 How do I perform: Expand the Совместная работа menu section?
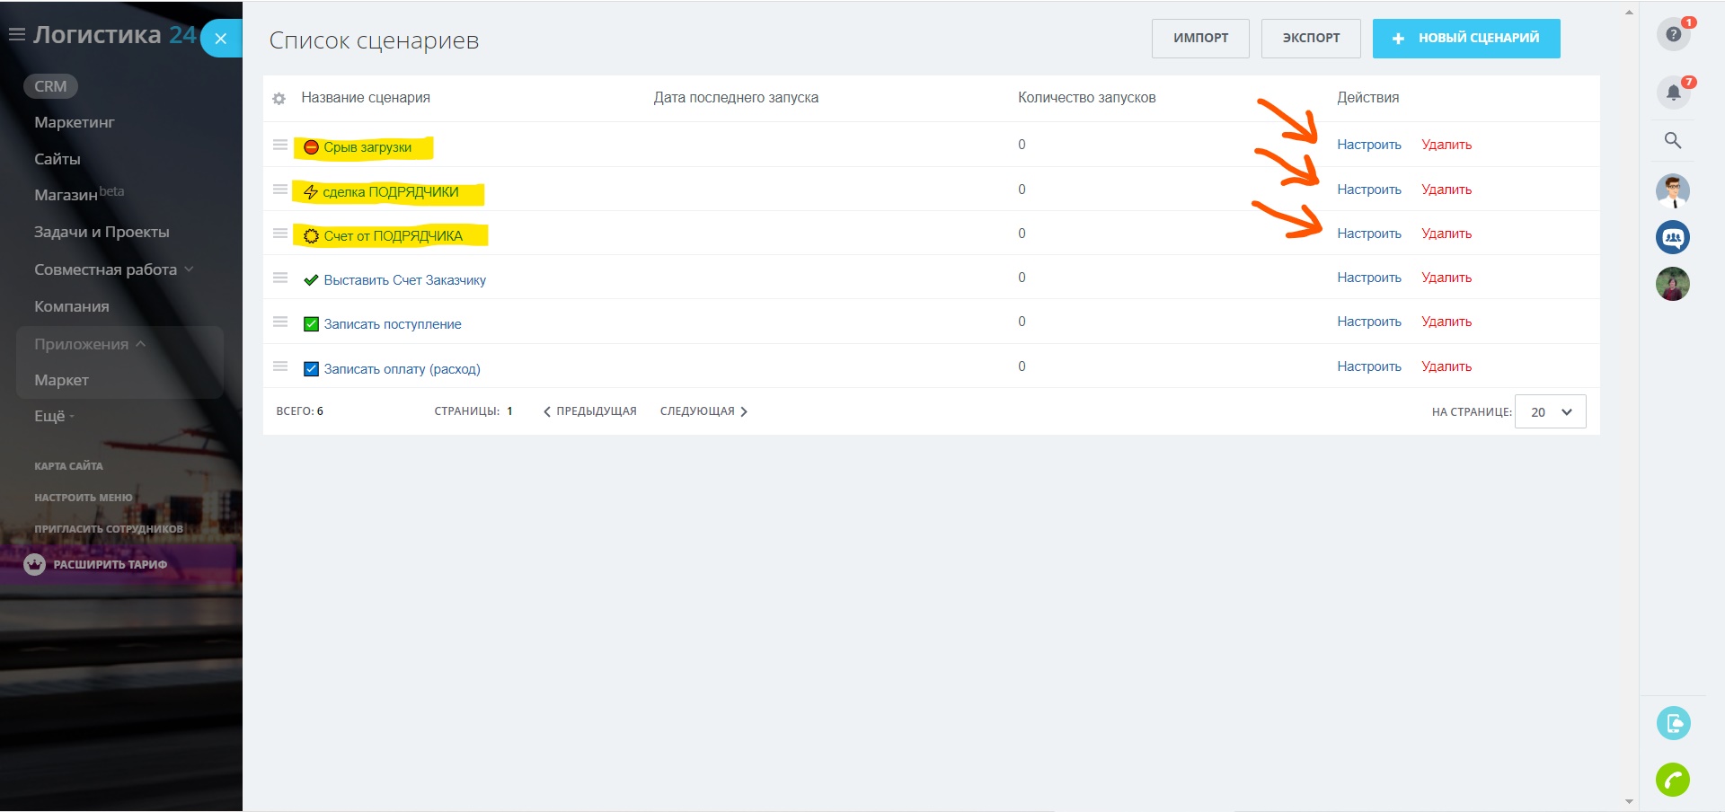point(113,269)
